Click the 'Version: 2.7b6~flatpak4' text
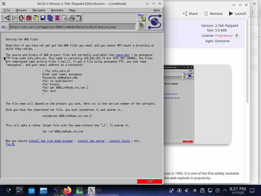261x196 pixels. pyautogui.click(x=219, y=26)
